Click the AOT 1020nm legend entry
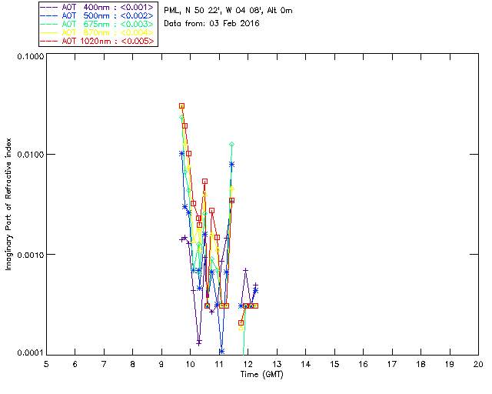Viewport: 492px width, 394px height. tap(98, 41)
